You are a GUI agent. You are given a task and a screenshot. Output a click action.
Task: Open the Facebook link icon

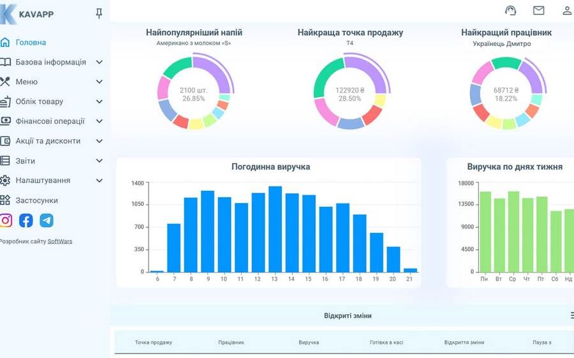pyautogui.click(x=26, y=221)
